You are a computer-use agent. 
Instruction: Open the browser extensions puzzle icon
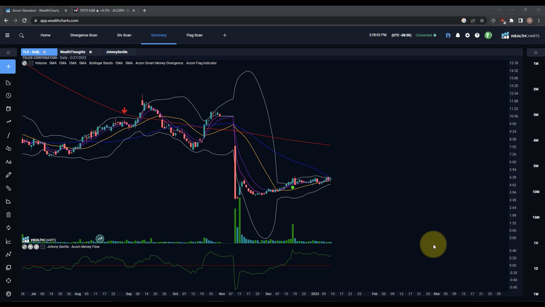tap(512, 20)
